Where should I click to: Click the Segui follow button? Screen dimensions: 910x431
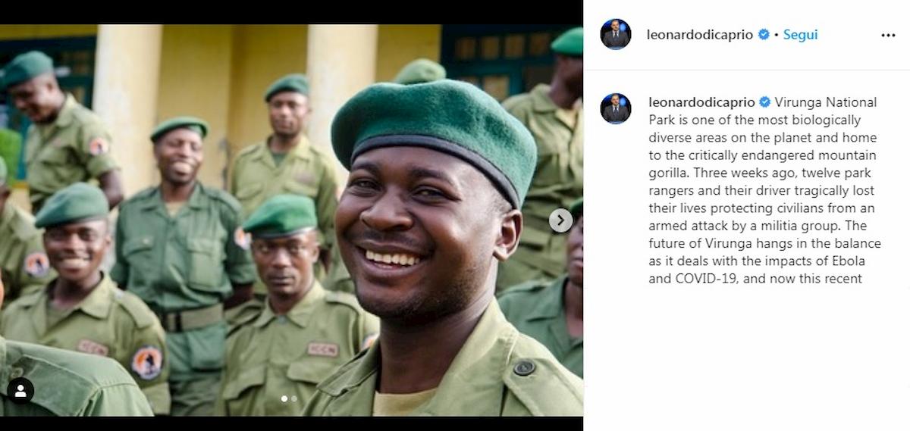[800, 35]
